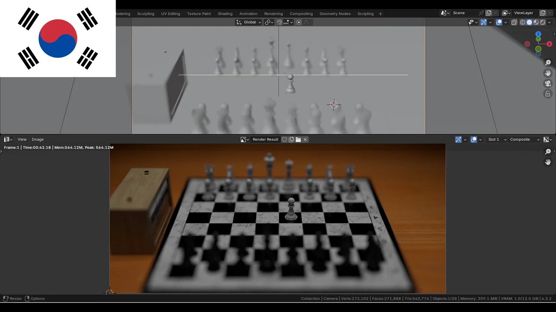Add a new workspace with plus button
The height and width of the screenshot is (312, 556).
381,14
